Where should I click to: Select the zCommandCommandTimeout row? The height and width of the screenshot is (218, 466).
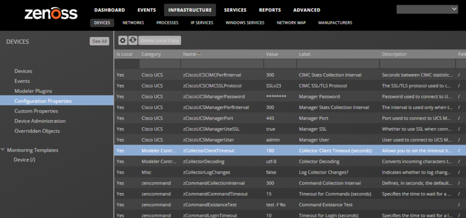point(290,194)
